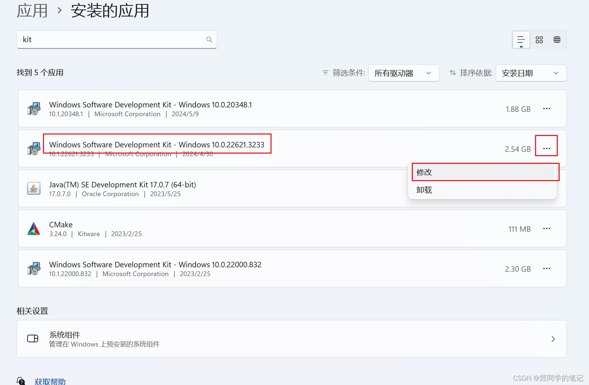589x385 pixels.
Task: Click the 找到 5 个应用 result count
Action: tap(40, 73)
